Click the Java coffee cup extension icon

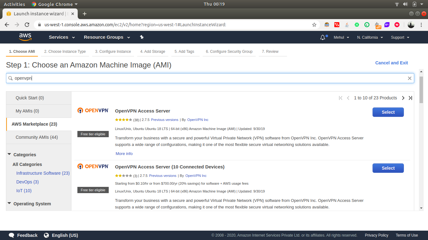347,25
